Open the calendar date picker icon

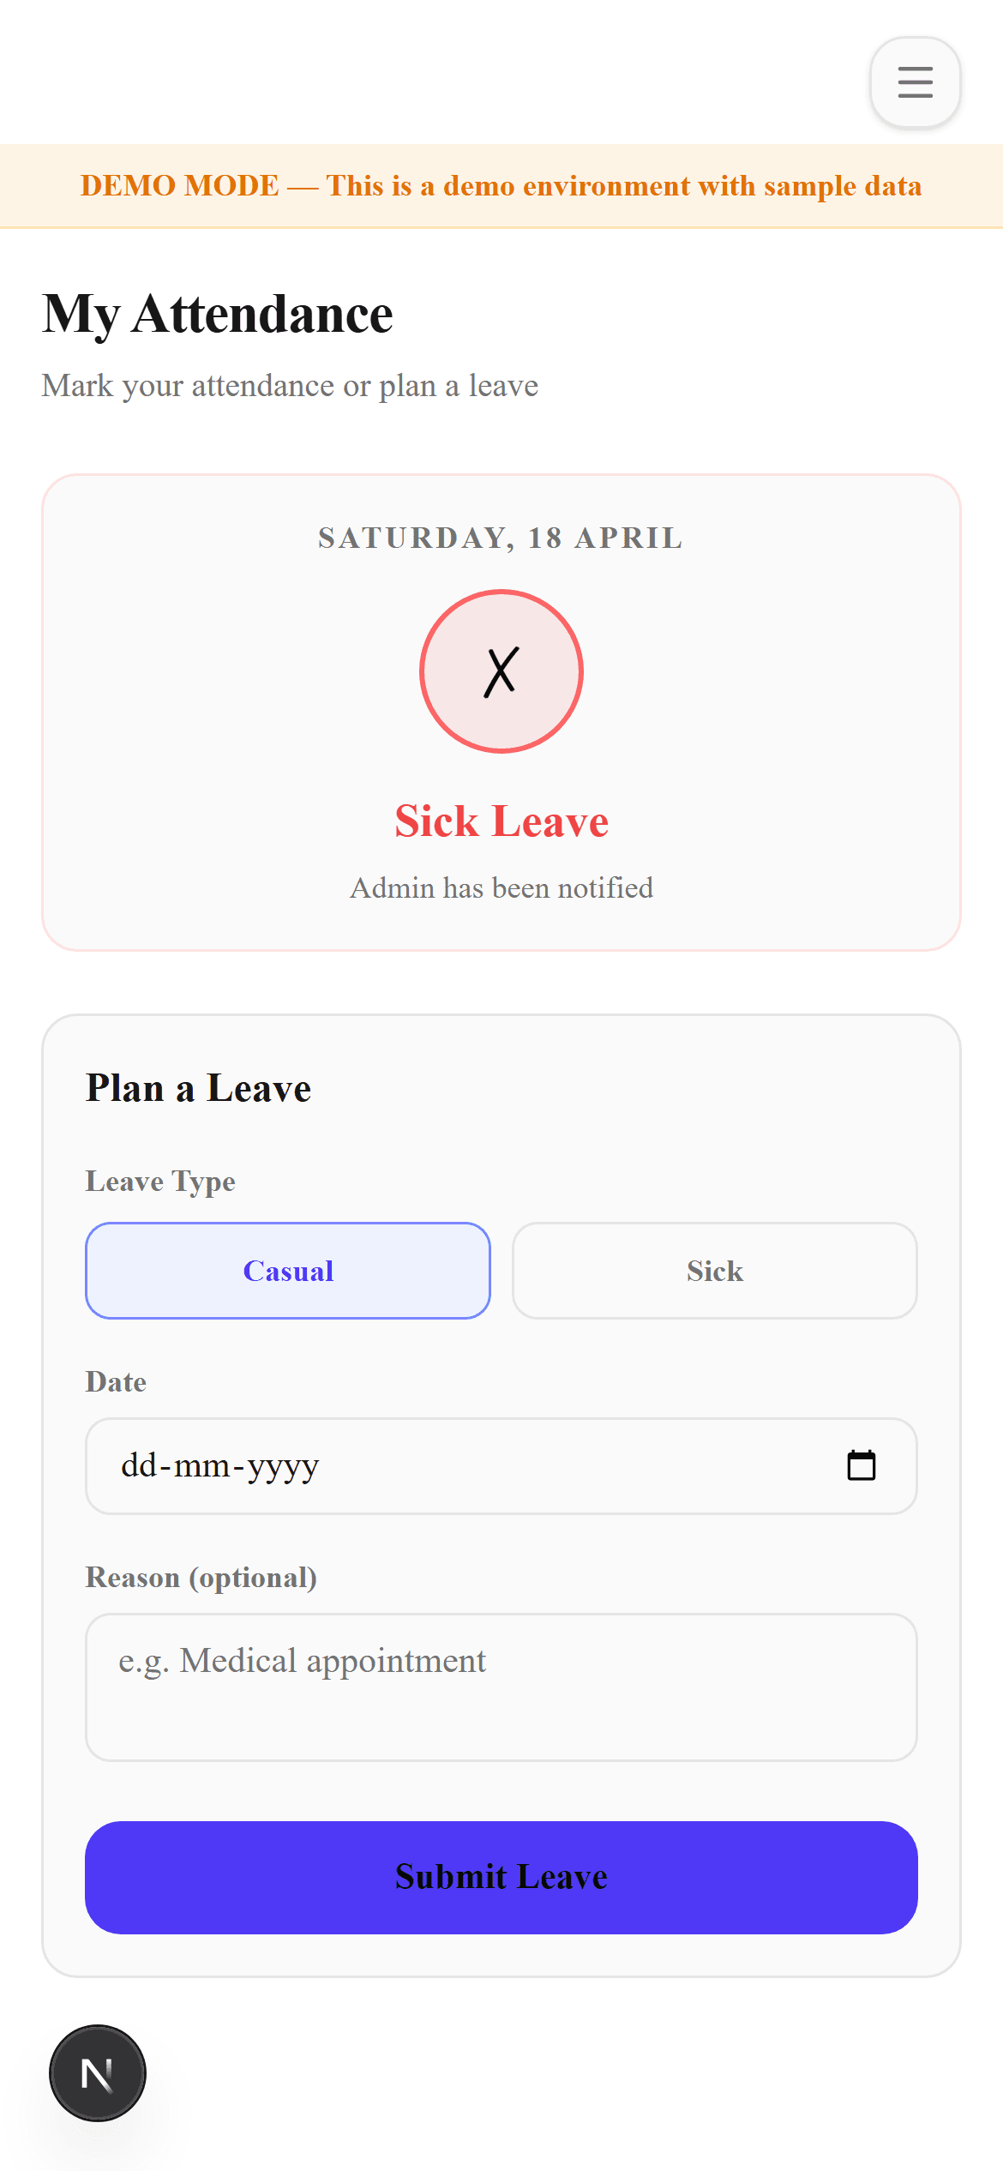point(862,1465)
